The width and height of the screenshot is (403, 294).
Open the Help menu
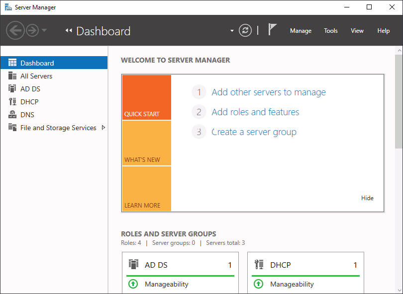pos(383,31)
